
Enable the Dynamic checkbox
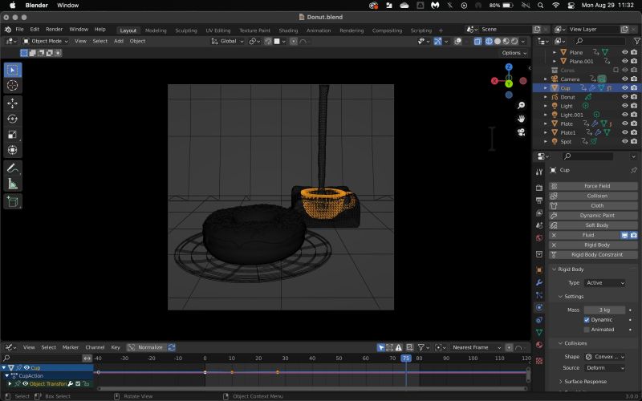pos(587,319)
